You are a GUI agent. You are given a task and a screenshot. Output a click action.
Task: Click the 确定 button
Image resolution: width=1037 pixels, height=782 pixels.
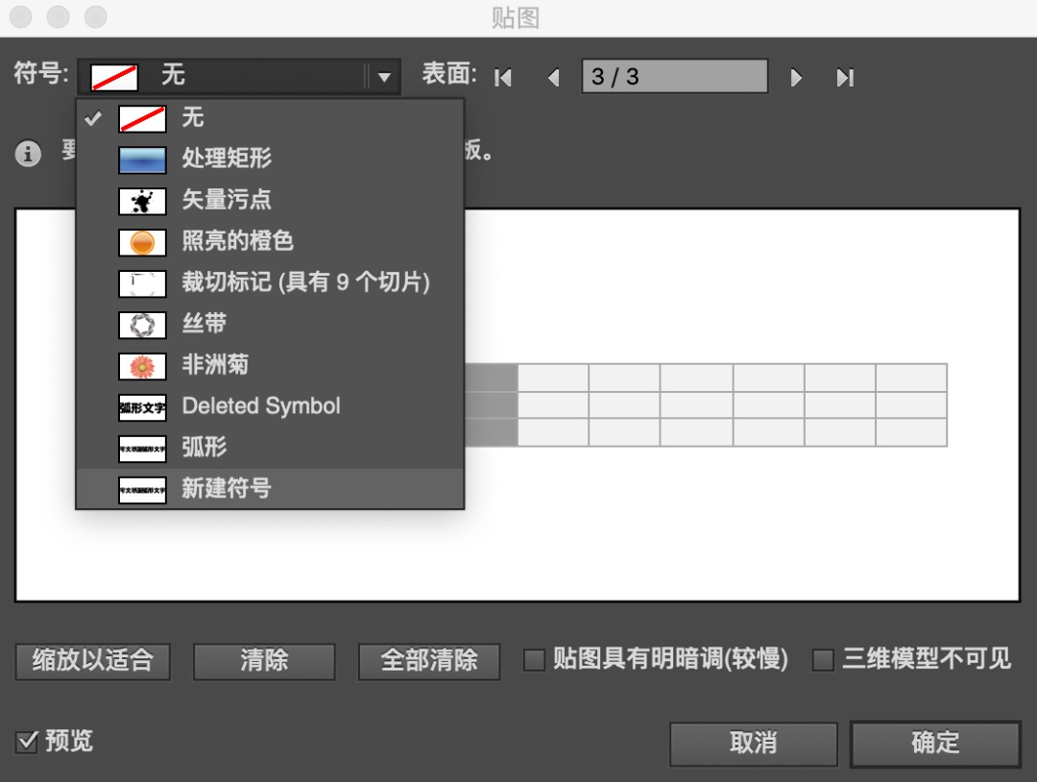pos(934,743)
